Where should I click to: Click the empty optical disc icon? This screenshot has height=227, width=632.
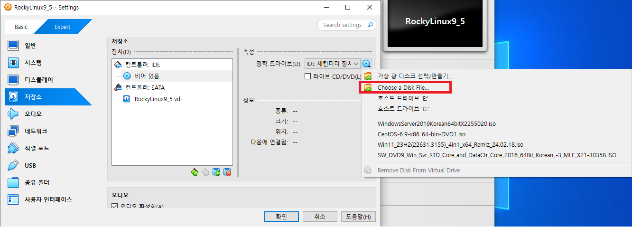(x=127, y=76)
